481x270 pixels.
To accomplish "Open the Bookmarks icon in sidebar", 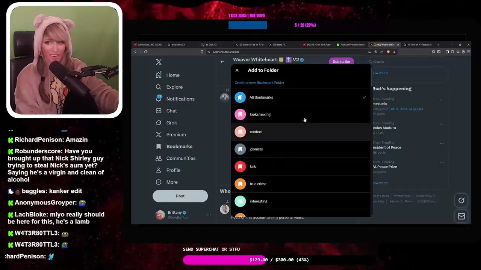I will 159,147.
